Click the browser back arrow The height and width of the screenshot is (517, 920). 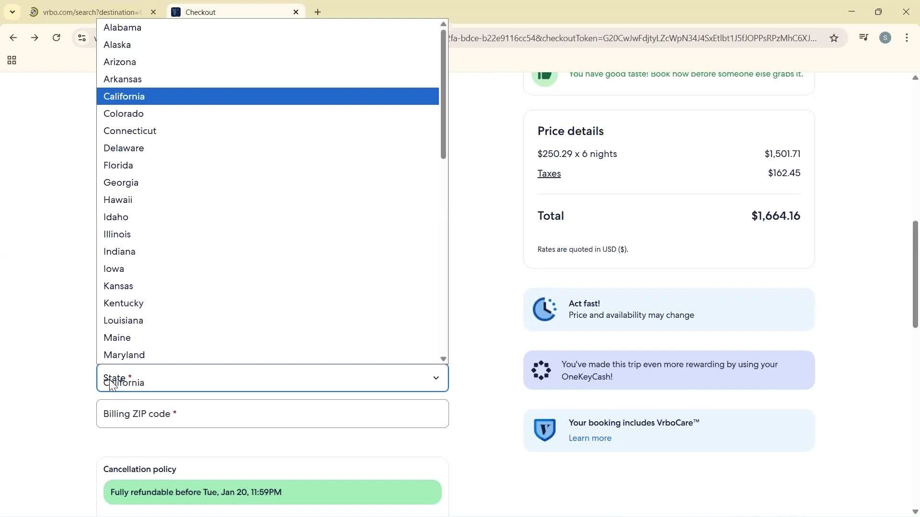13,37
